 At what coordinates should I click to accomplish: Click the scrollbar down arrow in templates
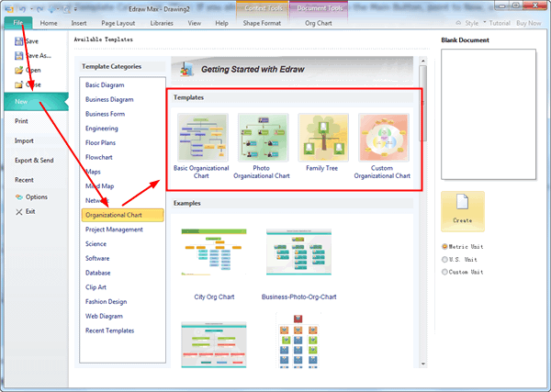pyautogui.click(x=423, y=364)
